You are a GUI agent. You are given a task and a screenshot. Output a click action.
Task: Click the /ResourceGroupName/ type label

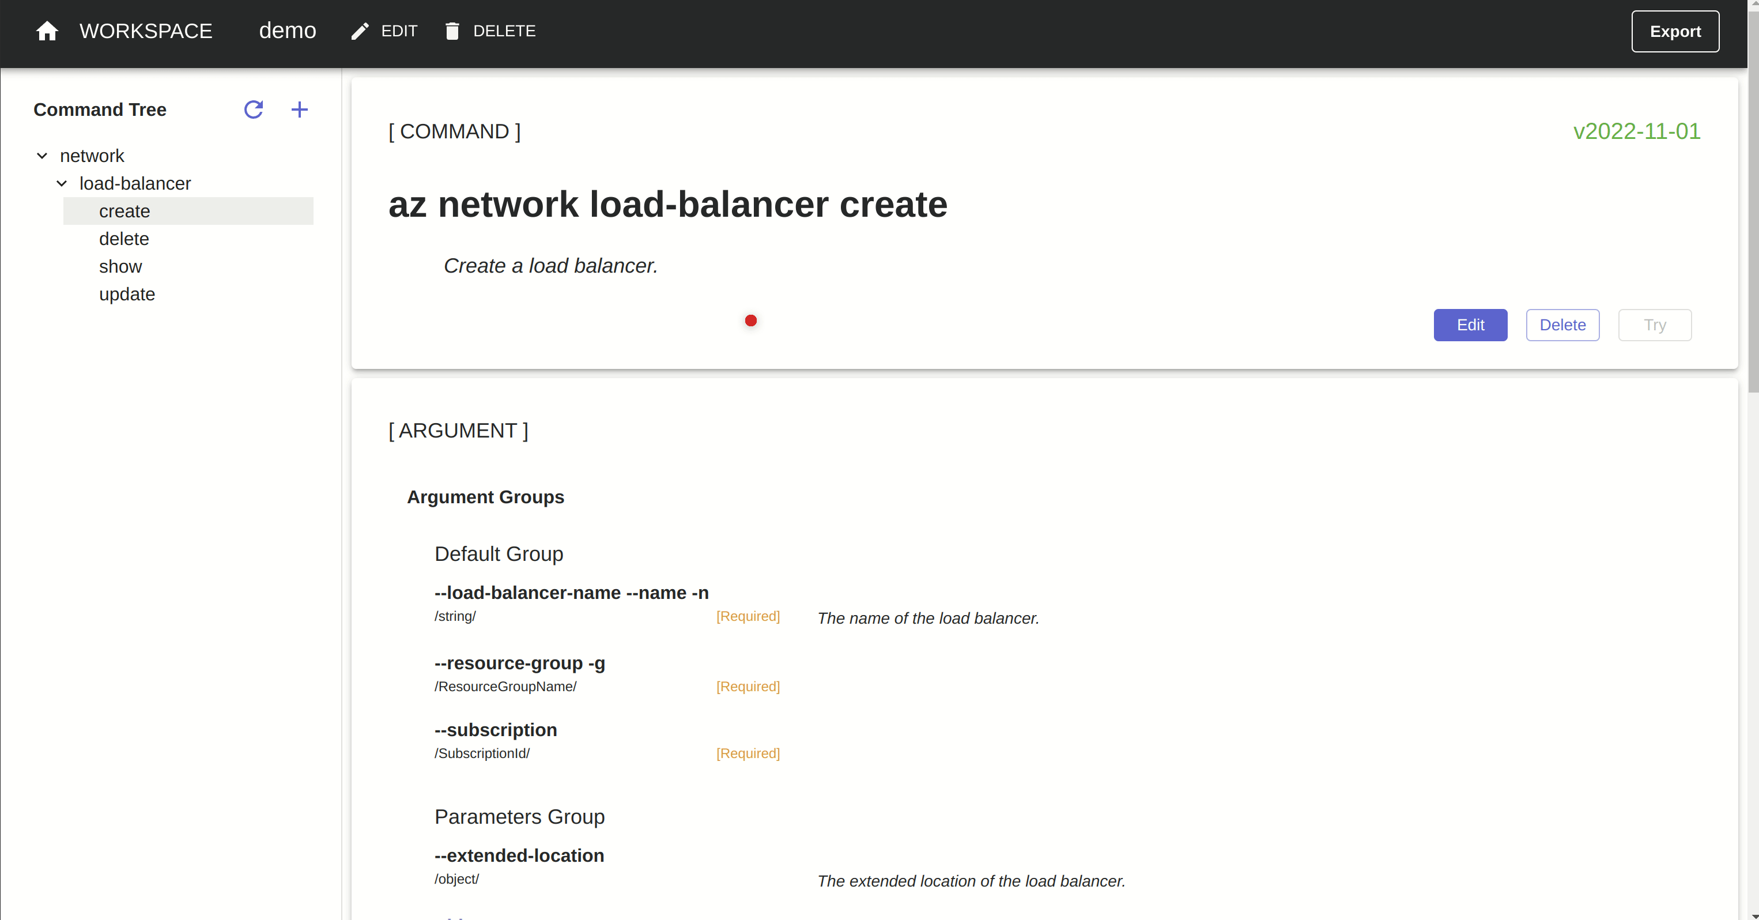505,687
